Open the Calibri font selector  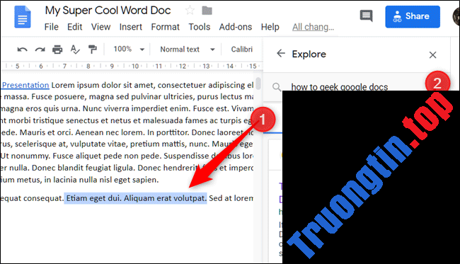(x=242, y=50)
